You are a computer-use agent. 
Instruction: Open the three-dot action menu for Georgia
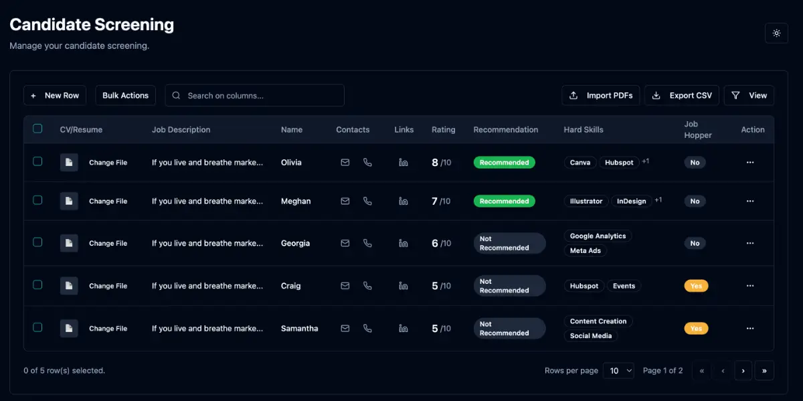[x=750, y=243]
